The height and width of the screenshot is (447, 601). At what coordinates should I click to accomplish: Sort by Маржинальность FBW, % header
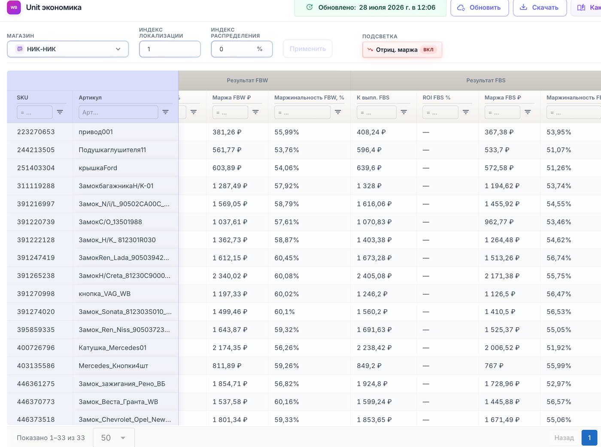(x=310, y=97)
